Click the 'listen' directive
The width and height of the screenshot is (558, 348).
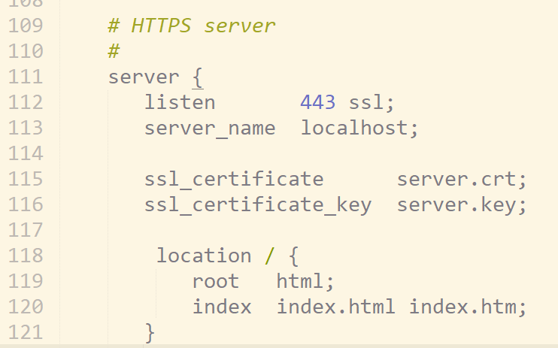click(180, 102)
